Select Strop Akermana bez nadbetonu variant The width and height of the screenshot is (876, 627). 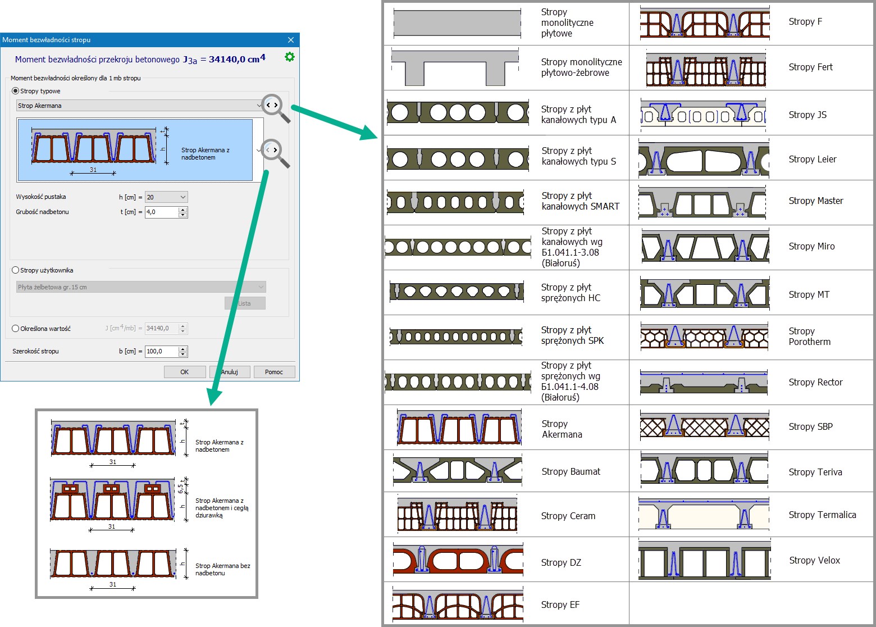click(x=113, y=565)
